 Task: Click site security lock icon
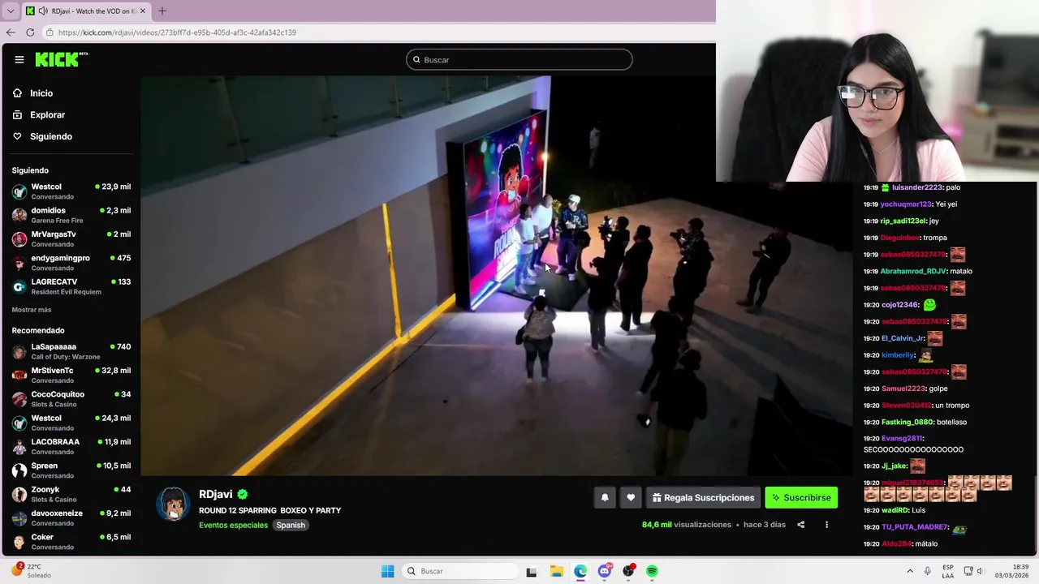click(x=50, y=32)
